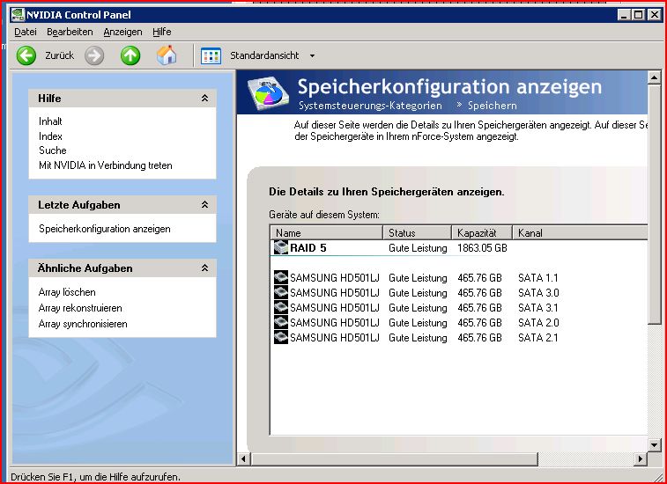
Task: Click the green up arrow icon
Action: pos(130,55)
